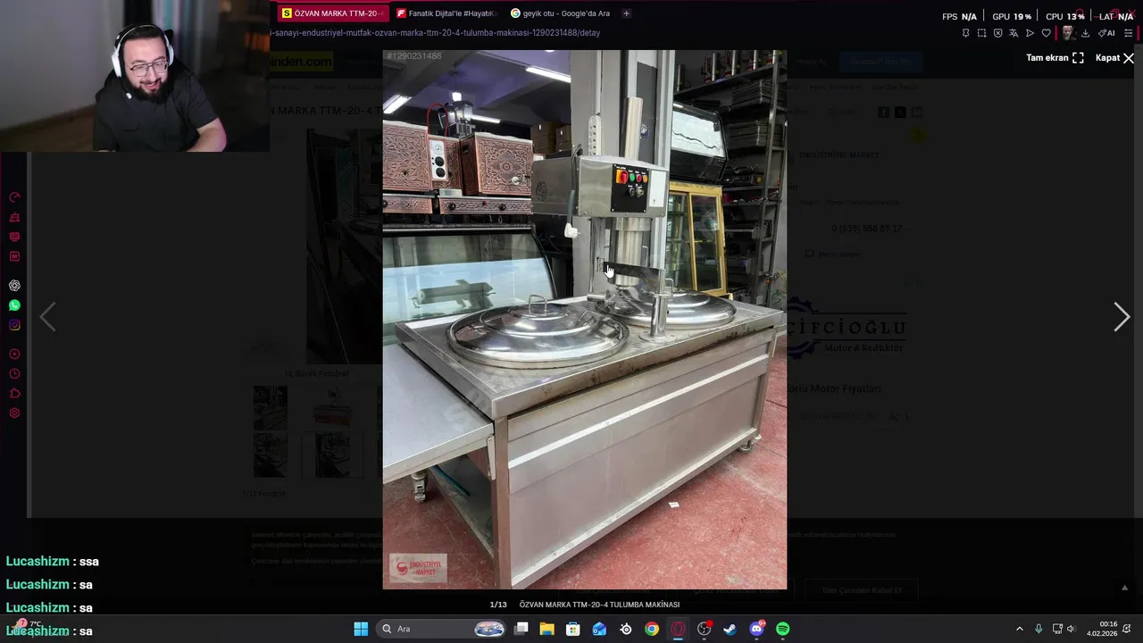Open Instagram from the Opera sidebar
This screenshot has height=643, width=1143.
[x=14, y=325]
